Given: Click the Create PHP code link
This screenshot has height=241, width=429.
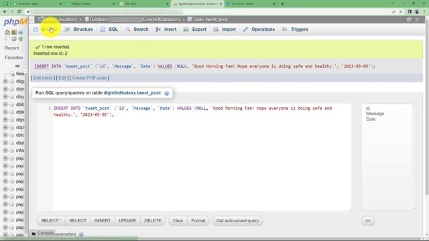Looking at the screenshot, I should pyautogui.click(x=89, y=78).
